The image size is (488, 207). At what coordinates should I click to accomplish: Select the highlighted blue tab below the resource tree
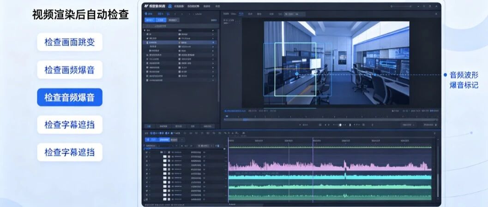click(x=149, y=126)
